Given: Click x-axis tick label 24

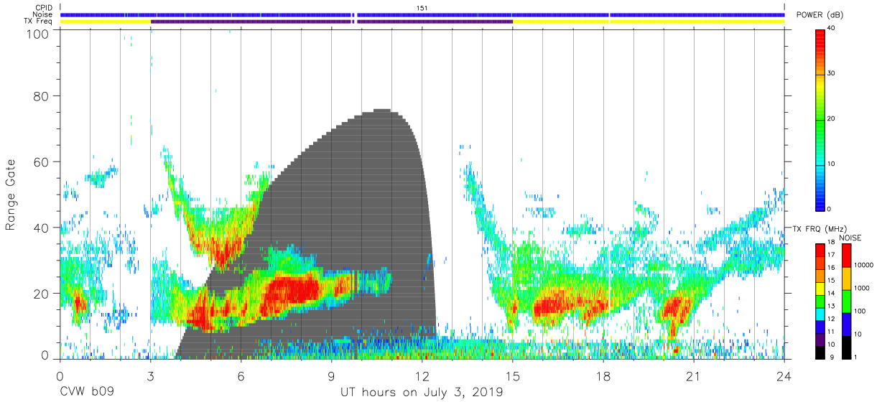Looking at the screenshot, I should coord(784,375).
